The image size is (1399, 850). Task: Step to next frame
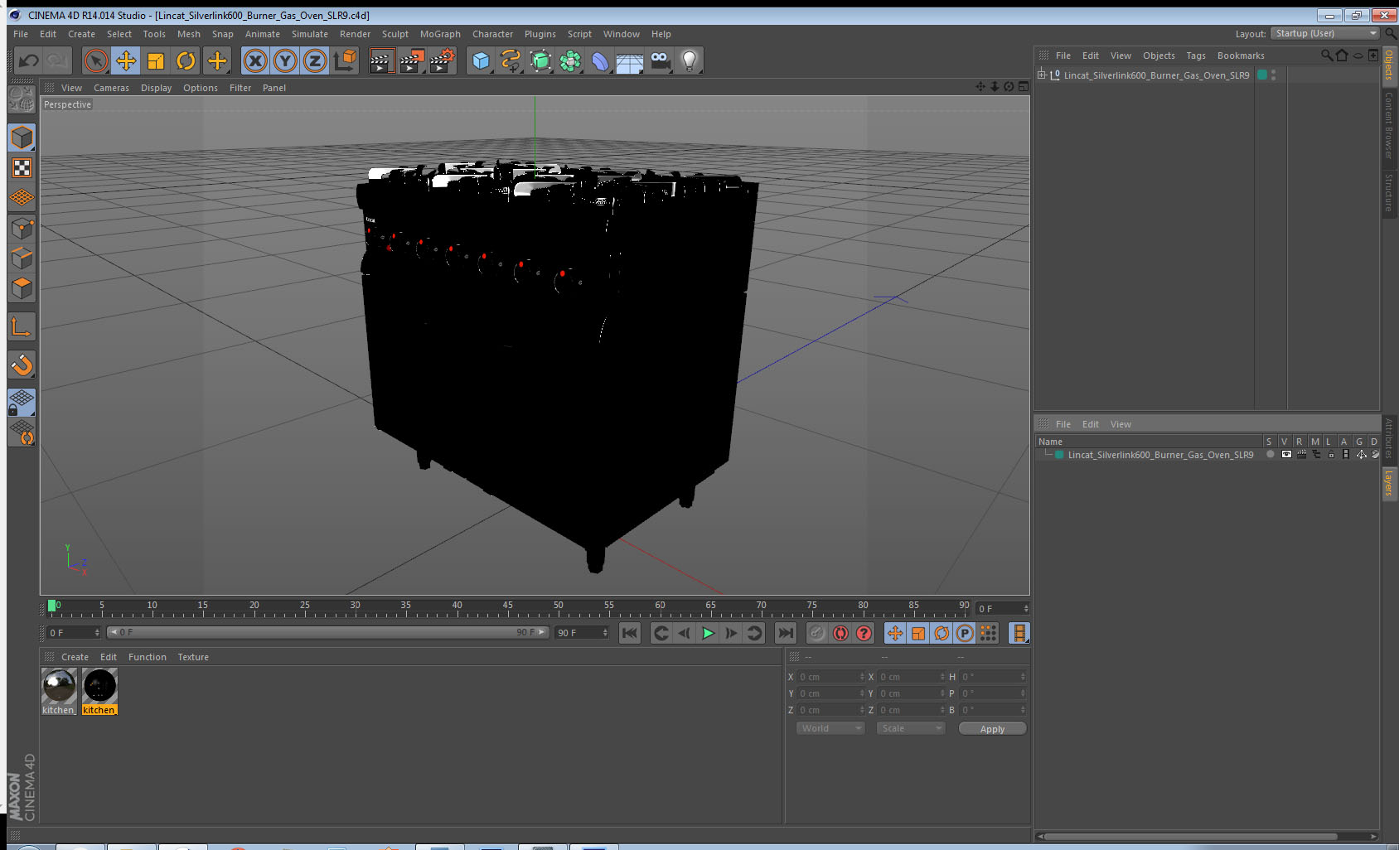point(731,633)
